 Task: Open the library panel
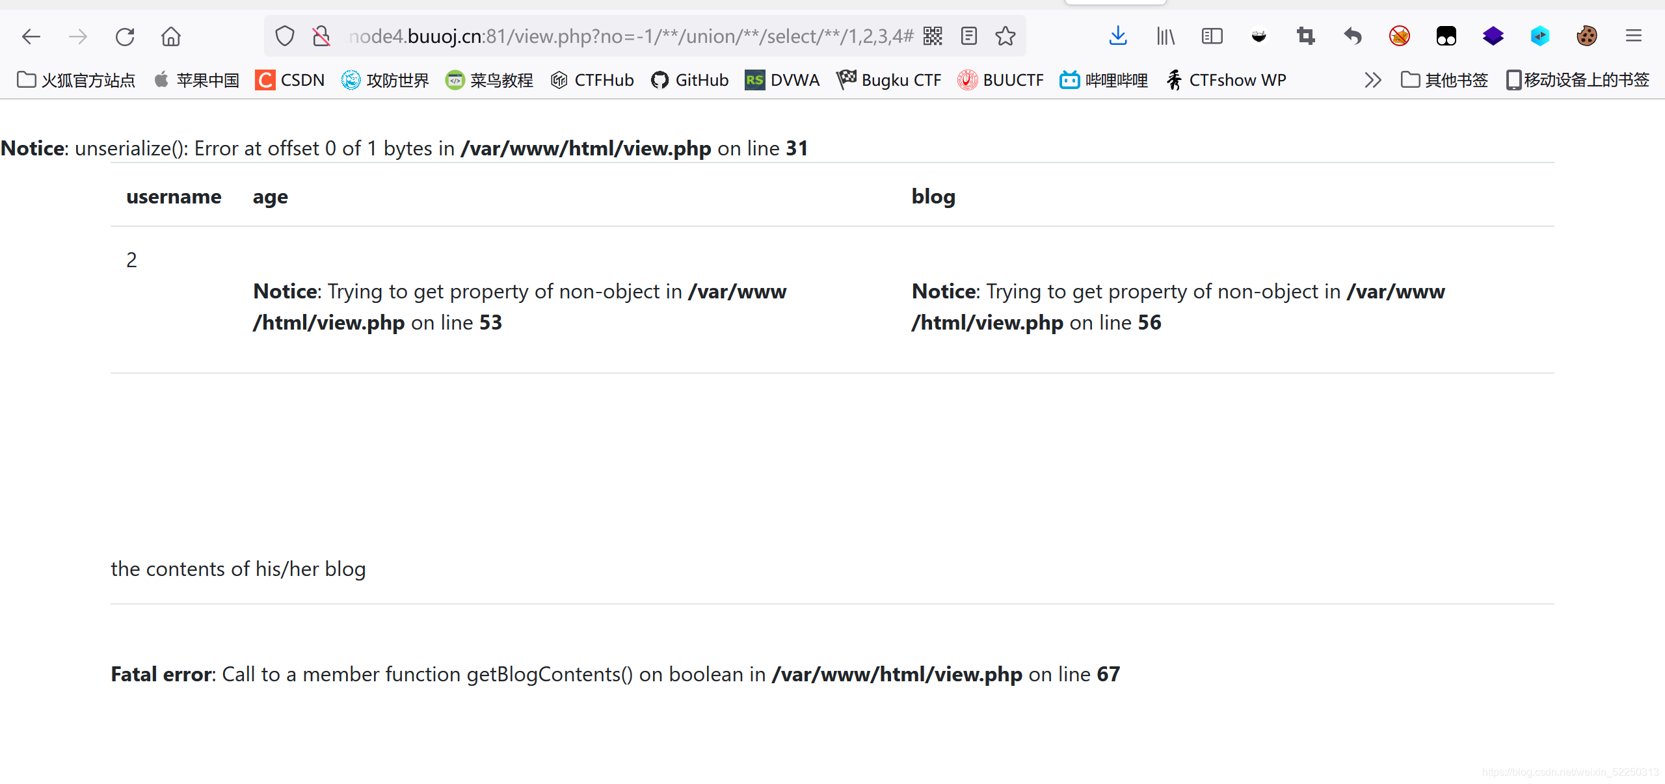coord(1165,36)
